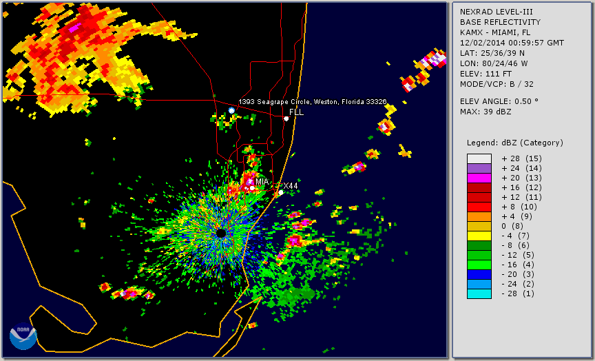Click the X44 location marker dot
The width and height of the screenshot is (595, 361).
pos(281,193)
